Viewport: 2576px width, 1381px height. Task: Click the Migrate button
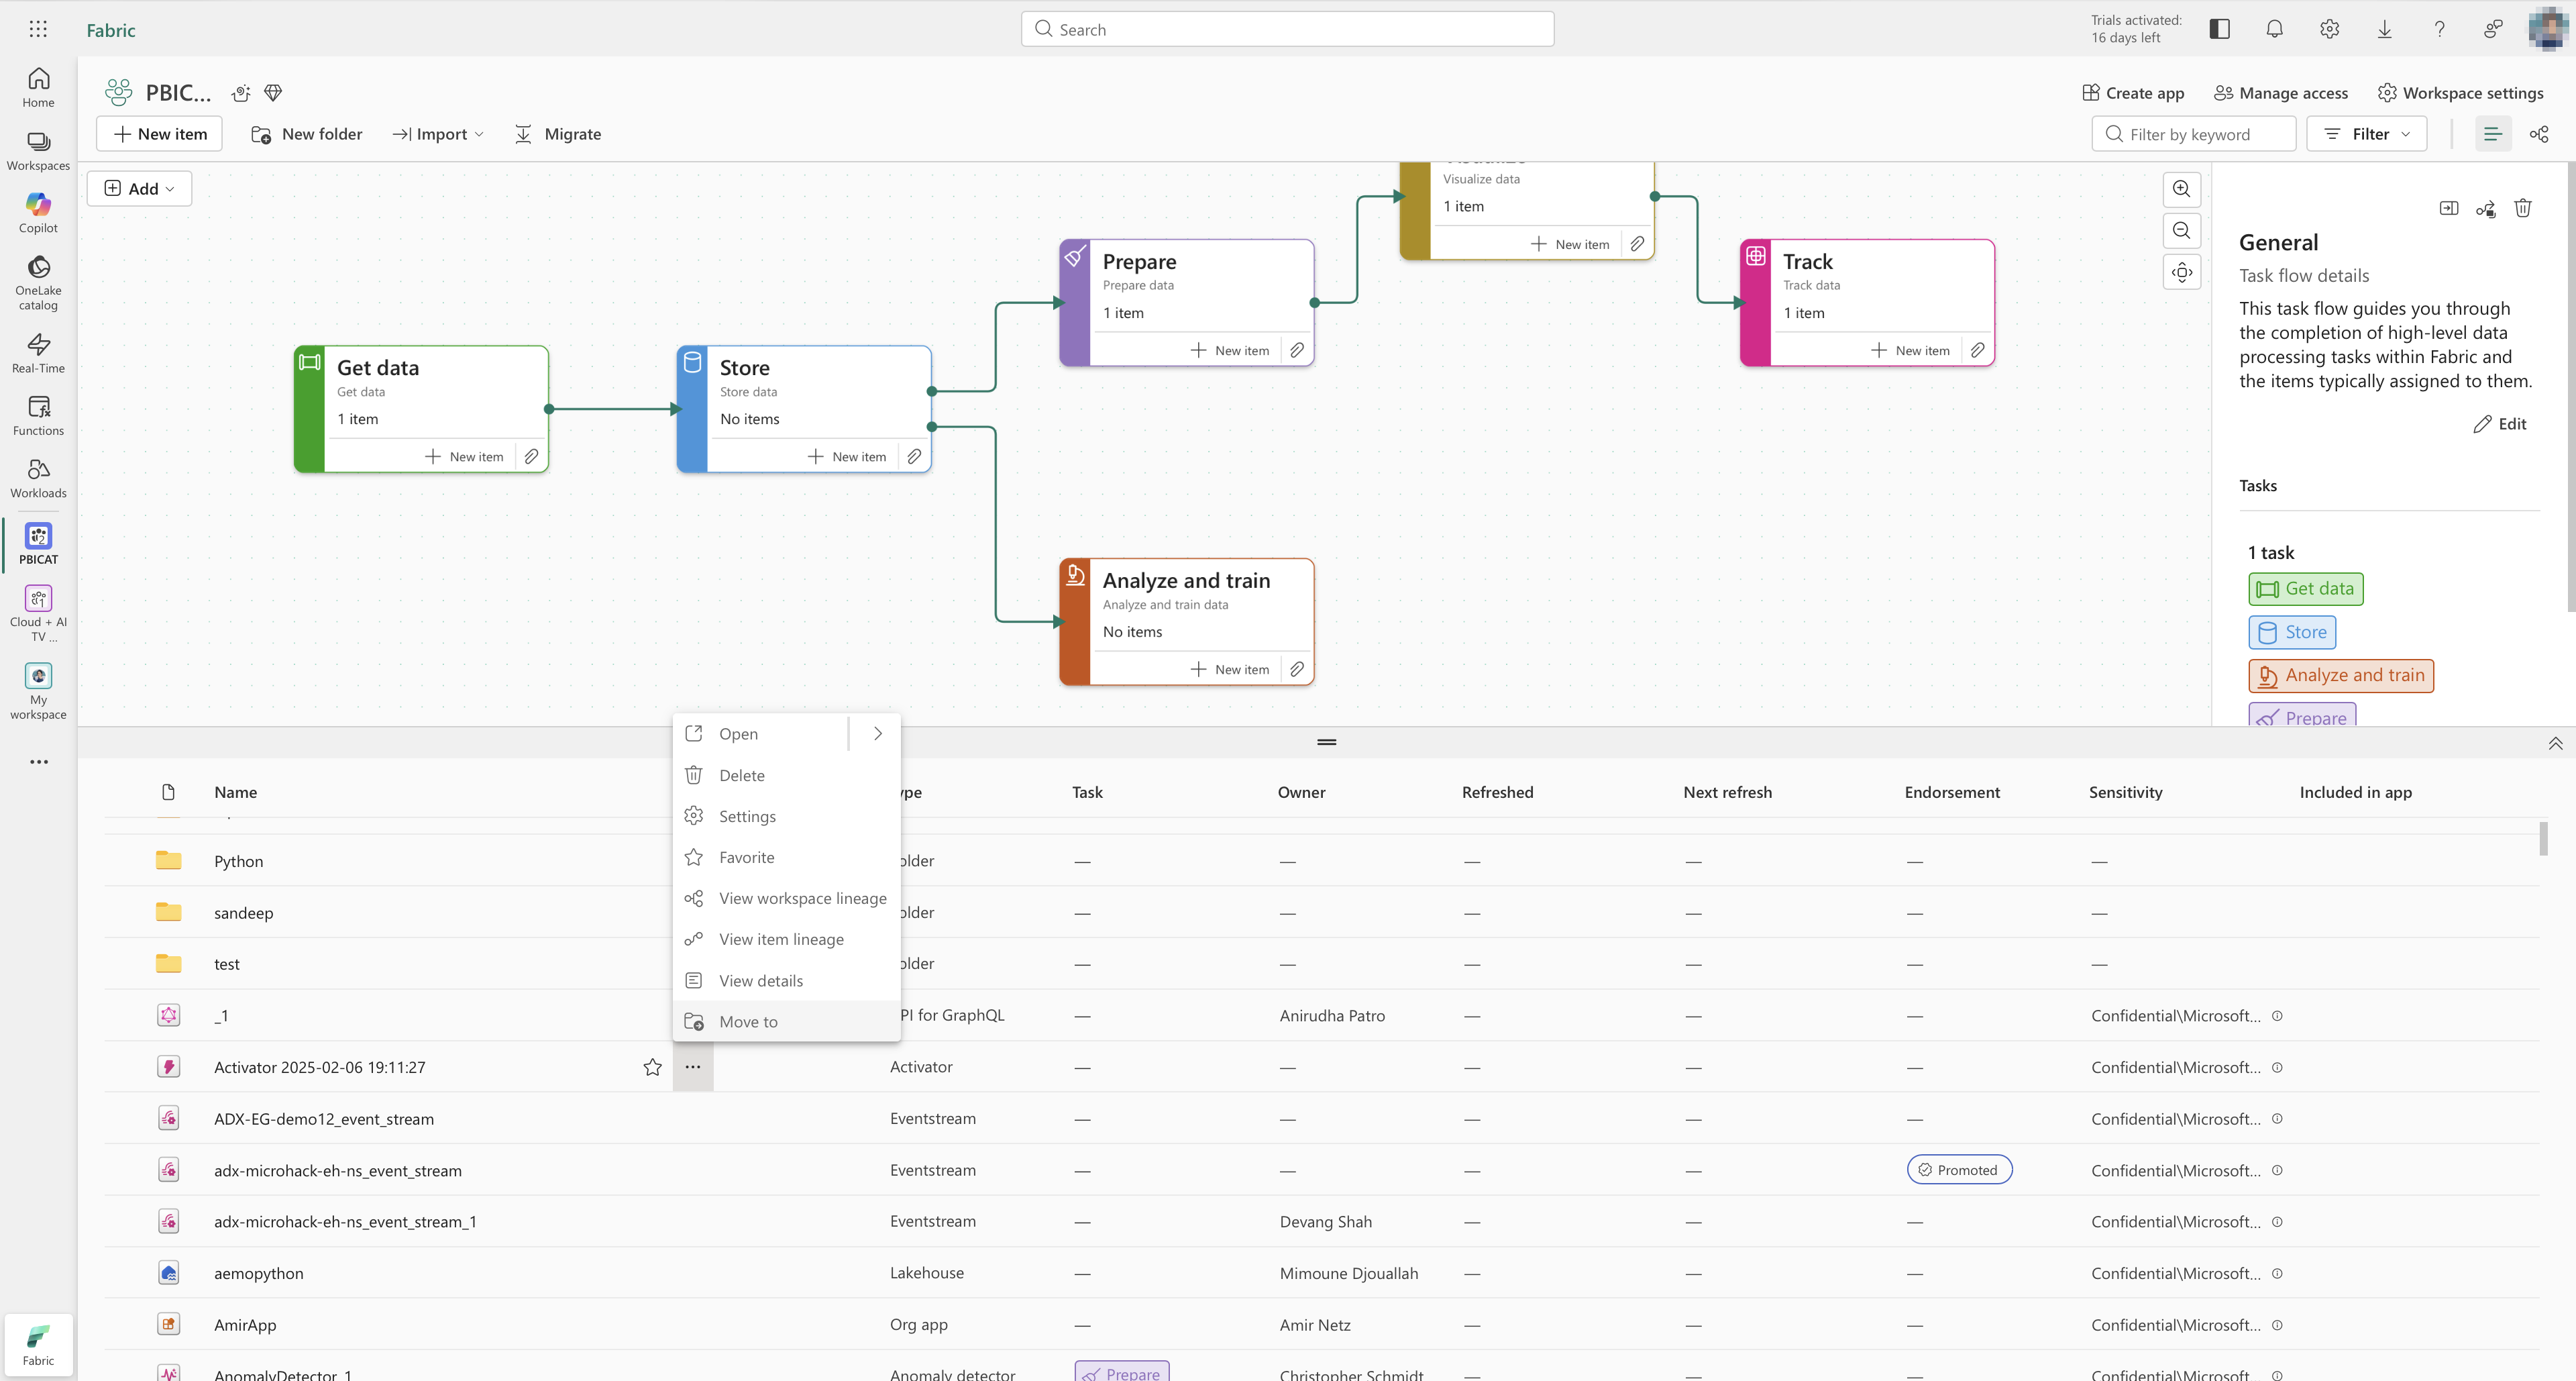557,134
